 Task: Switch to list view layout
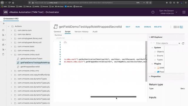[178, 27]
